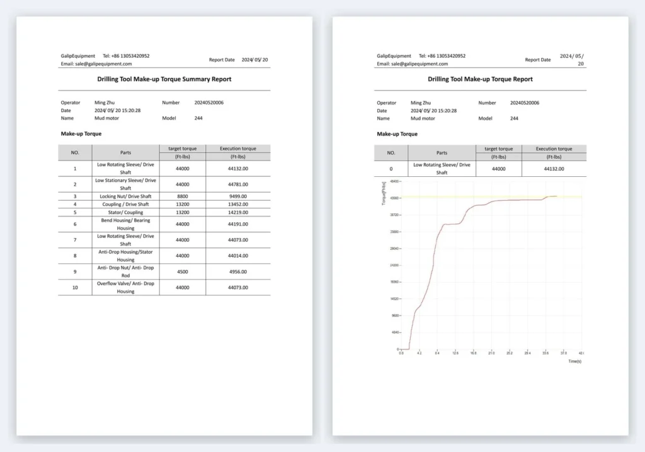Select 'Anti- Drop Nut/ Anti- Drop Rod' cell
This screenshot has width=645, height=452.
(125, 271)
